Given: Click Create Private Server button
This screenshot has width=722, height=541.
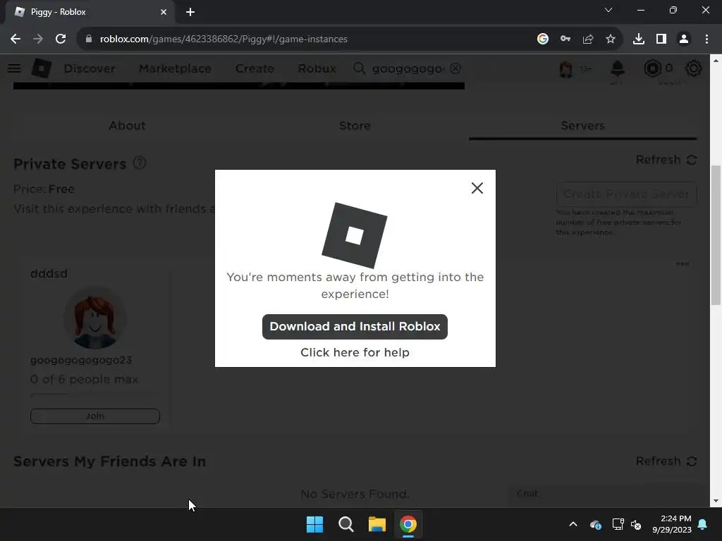Looking at the screenshot, I should pyautogui.click(x=626, y=194).
